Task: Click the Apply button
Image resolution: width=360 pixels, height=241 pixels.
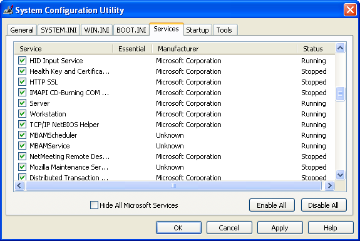Action: pyautogui.click(x=280, y=228)
